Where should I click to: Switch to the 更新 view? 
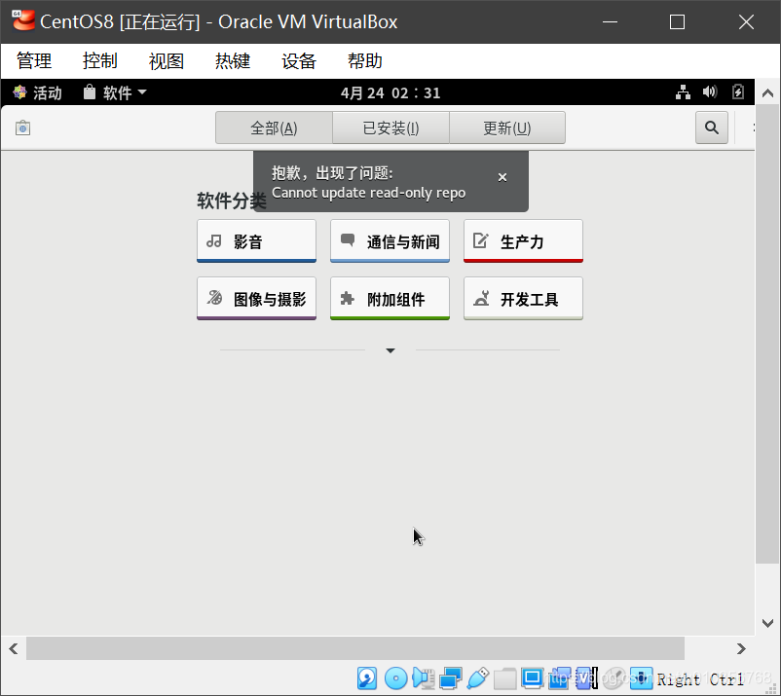click(x=506, y=127)
